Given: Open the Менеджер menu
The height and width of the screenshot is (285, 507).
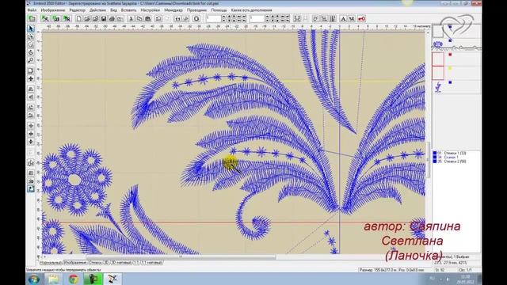Looking at the screenshot, I should point(173,10).
